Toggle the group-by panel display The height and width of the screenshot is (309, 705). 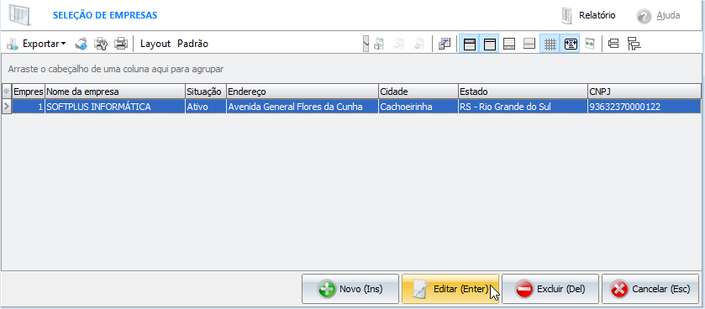tap(470, 44)
